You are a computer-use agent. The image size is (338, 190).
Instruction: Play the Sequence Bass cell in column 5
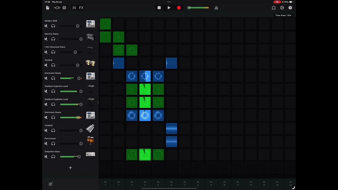(158, 155)
